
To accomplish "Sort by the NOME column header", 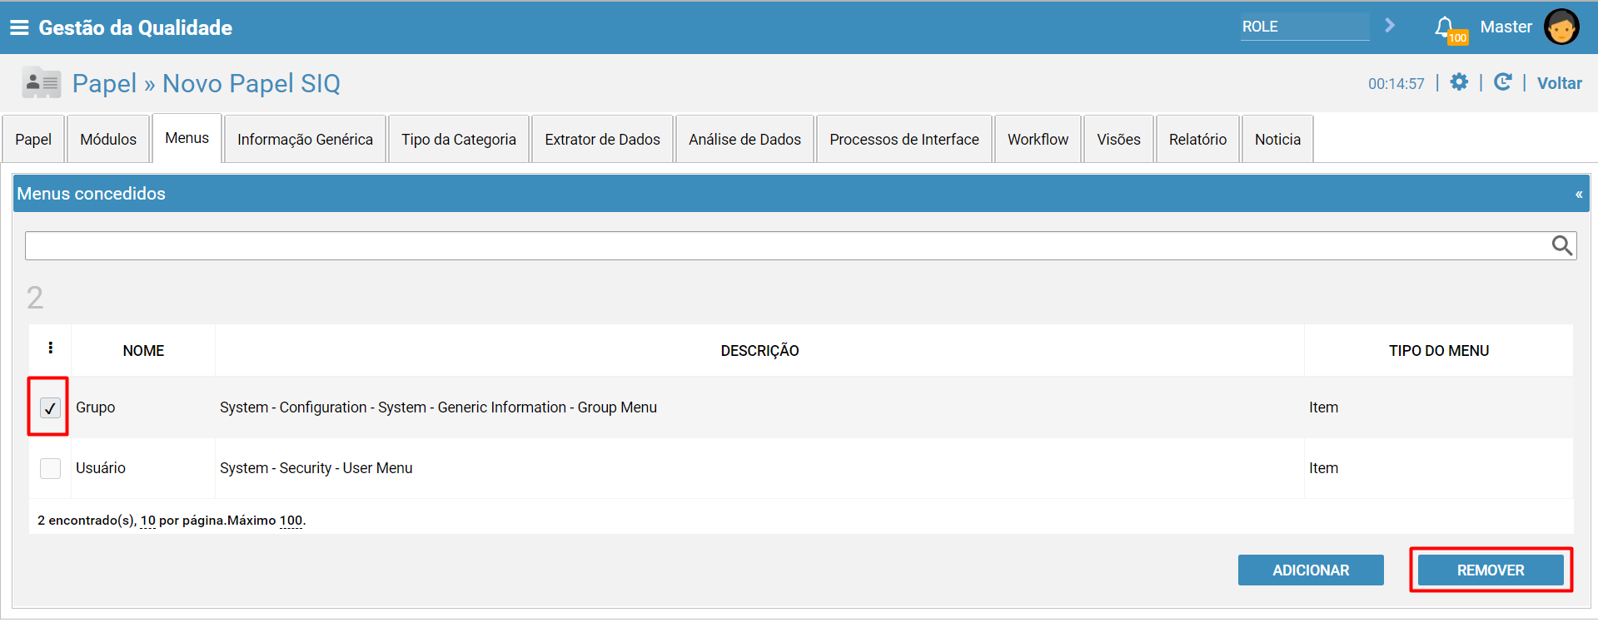I will pyautogui.click(x=143, y=351).
